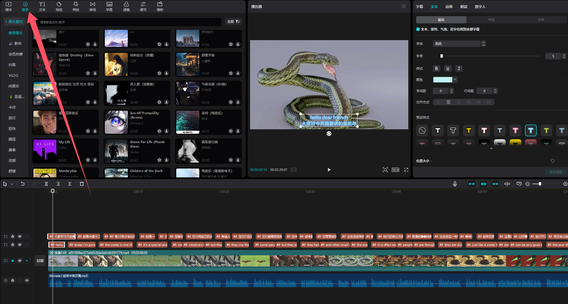The height and width of the screenshot is (304, 568).
Task: Enter fullscreen preview in the player
Action: pyautogui.click(x=406, y=170)
